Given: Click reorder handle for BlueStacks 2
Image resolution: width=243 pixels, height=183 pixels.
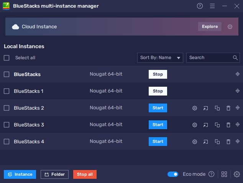Looking at the screenshot, I should coord(238,107).
